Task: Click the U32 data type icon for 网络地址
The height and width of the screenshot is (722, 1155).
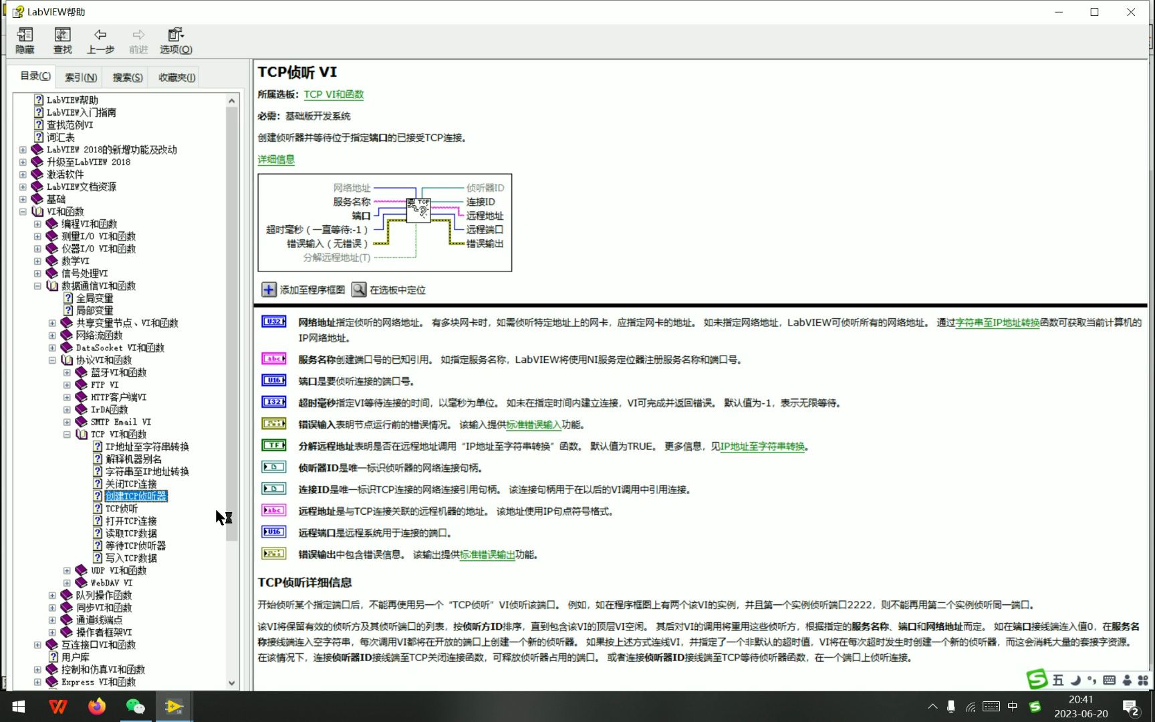Action: coord(273,322)
